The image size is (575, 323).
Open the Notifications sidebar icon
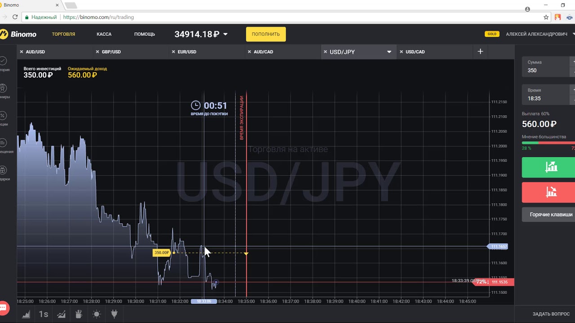point(3,143)
